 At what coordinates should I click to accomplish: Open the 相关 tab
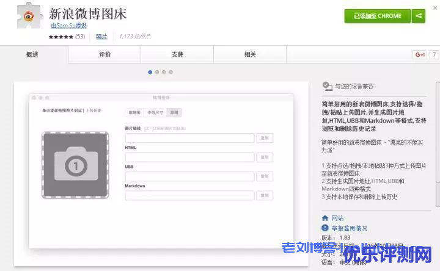[250, 54]
